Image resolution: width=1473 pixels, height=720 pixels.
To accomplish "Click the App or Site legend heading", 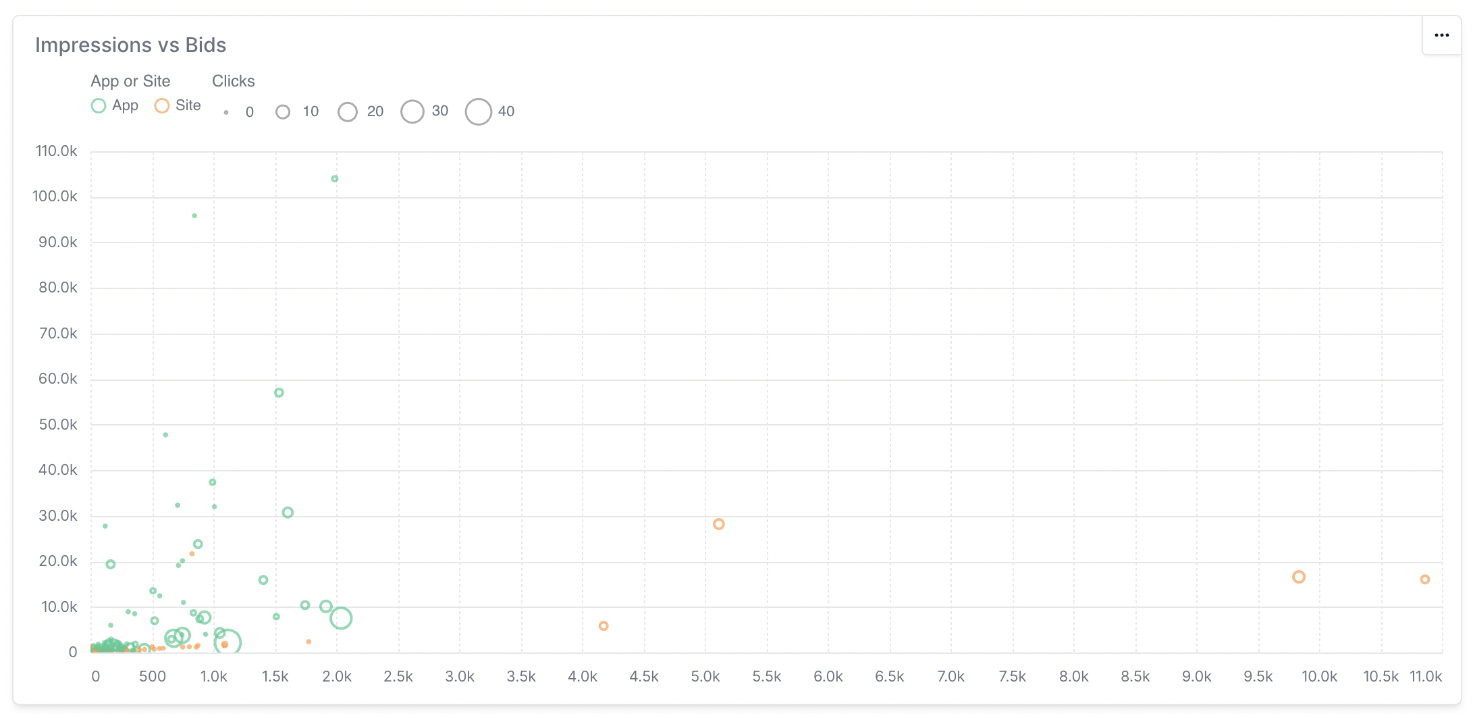I will point(131,80).
